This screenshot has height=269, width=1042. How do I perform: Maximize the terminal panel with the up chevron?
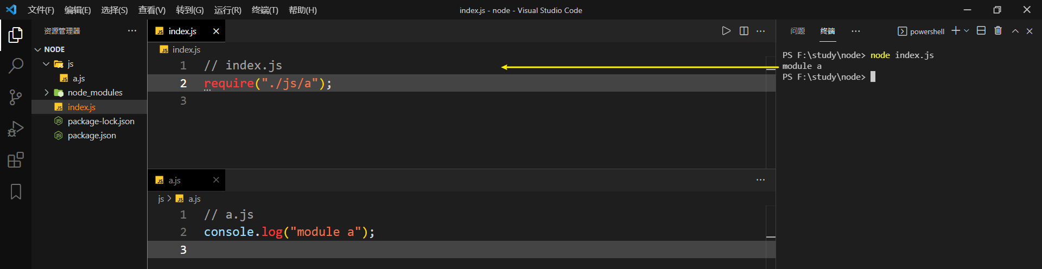point(1015,31)
